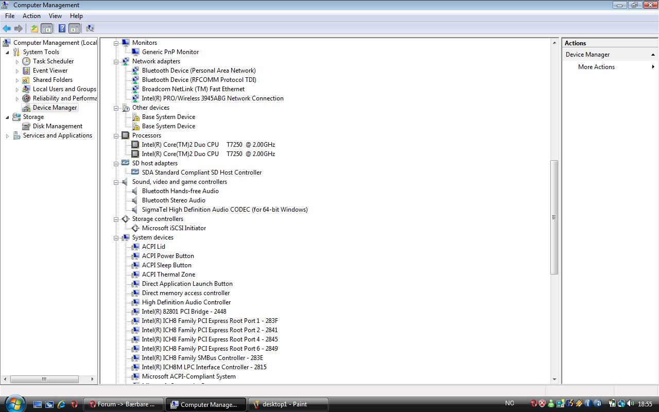Click the Scan for hardware changes icon
Image resolution: width=659 pixels, height=412 pixels.
(90, 28)
